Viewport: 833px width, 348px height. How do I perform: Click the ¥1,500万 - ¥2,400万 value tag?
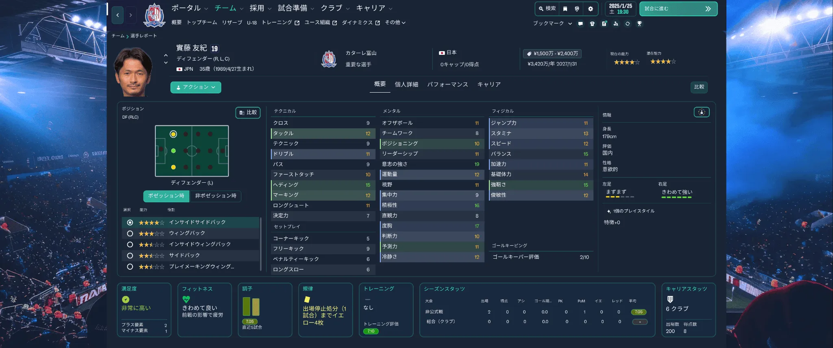point(552,54)
